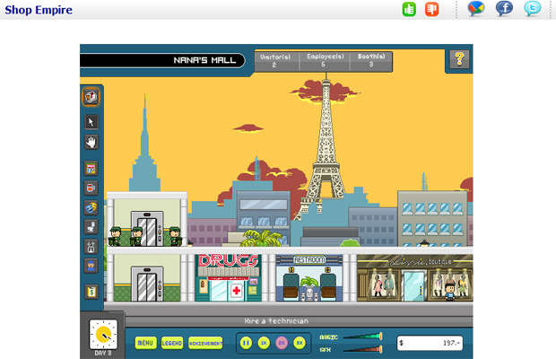The height and width of the screenshot is (359, 556).
Task: Click the Shop Empire title link
Action: pos(39,10)
